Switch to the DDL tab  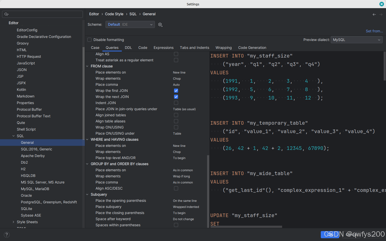point(128,48)
